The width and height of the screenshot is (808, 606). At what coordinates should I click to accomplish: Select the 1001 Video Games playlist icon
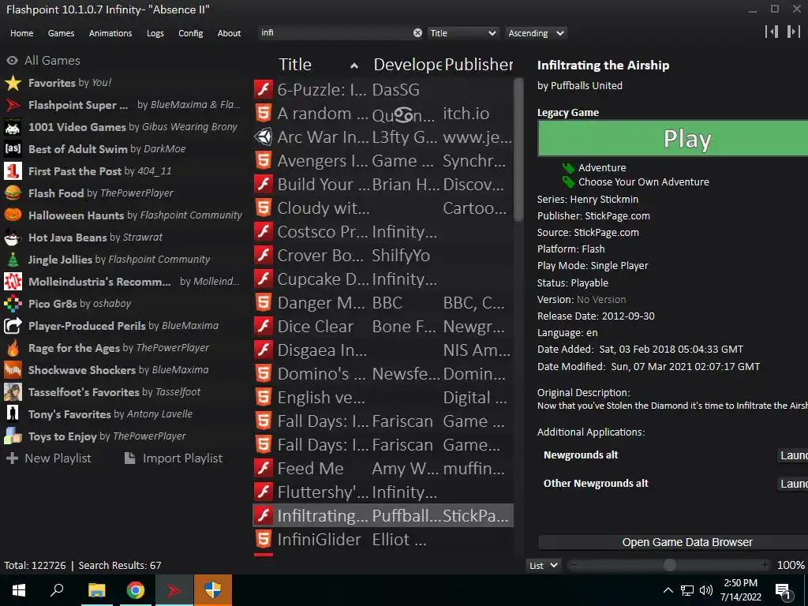point(13,127)
